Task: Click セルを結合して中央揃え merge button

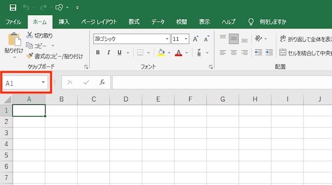Action: point(305,53)
